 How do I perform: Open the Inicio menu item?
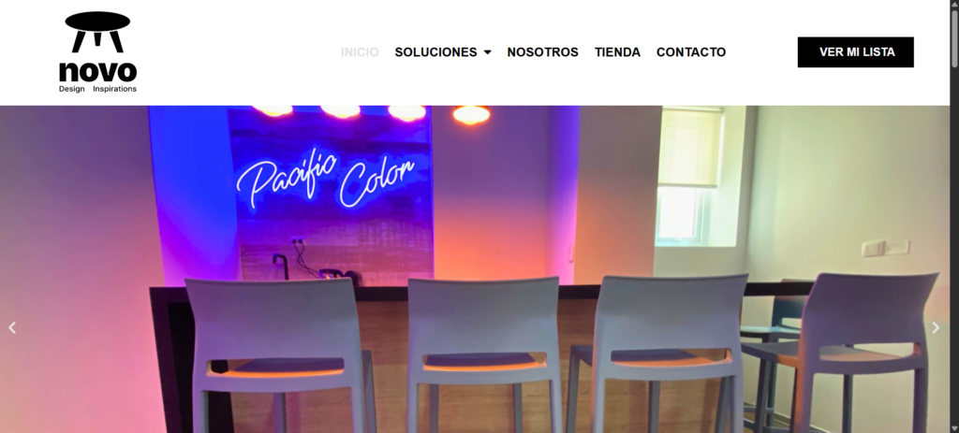pyautogui.click(x=360, y=52)
